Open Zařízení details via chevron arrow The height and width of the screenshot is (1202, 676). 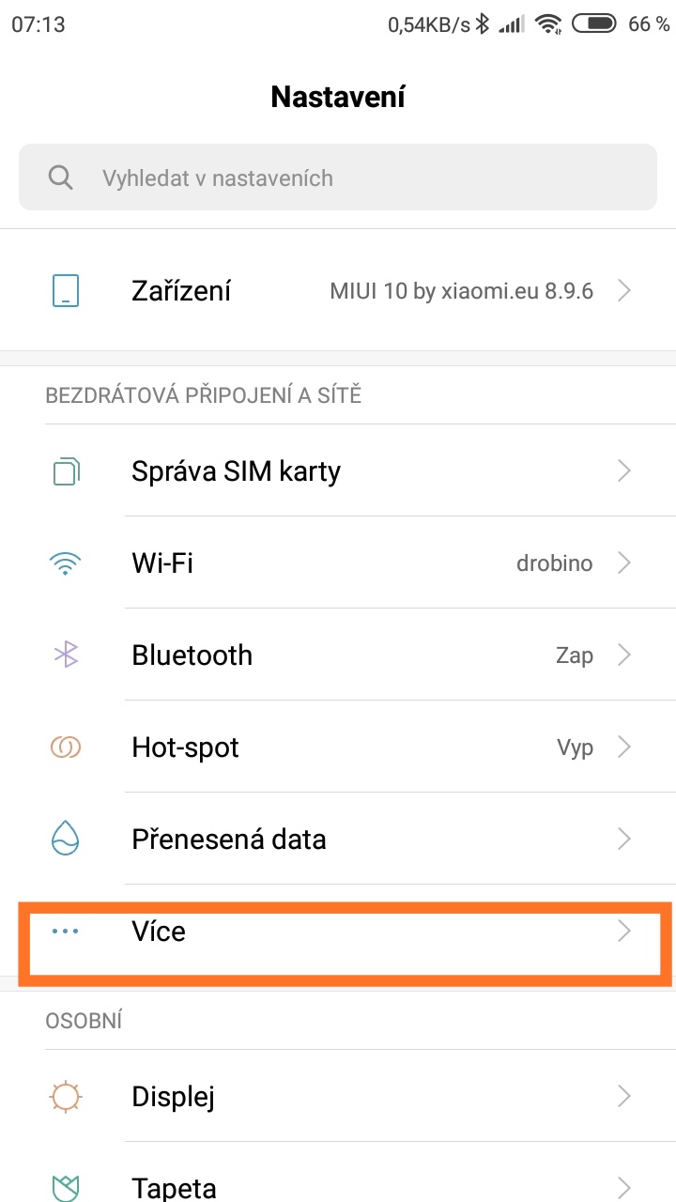624,291
